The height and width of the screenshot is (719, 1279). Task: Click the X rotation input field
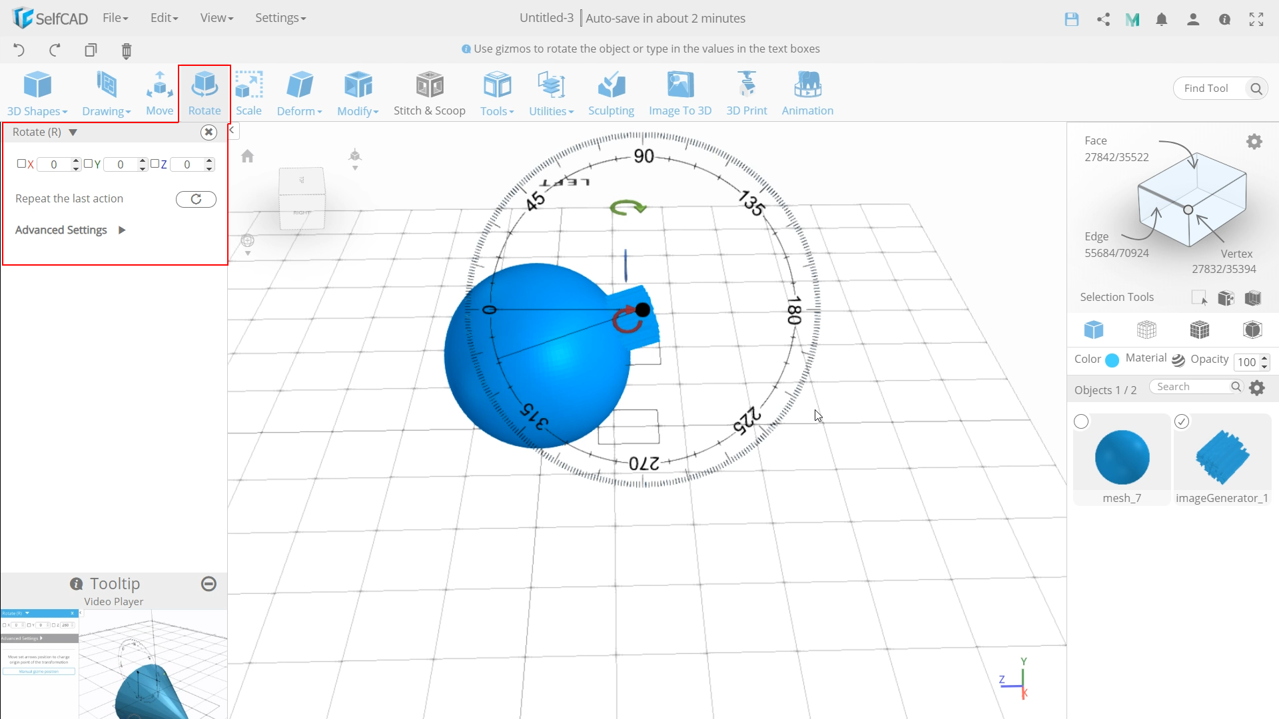(x=54, y=164)
